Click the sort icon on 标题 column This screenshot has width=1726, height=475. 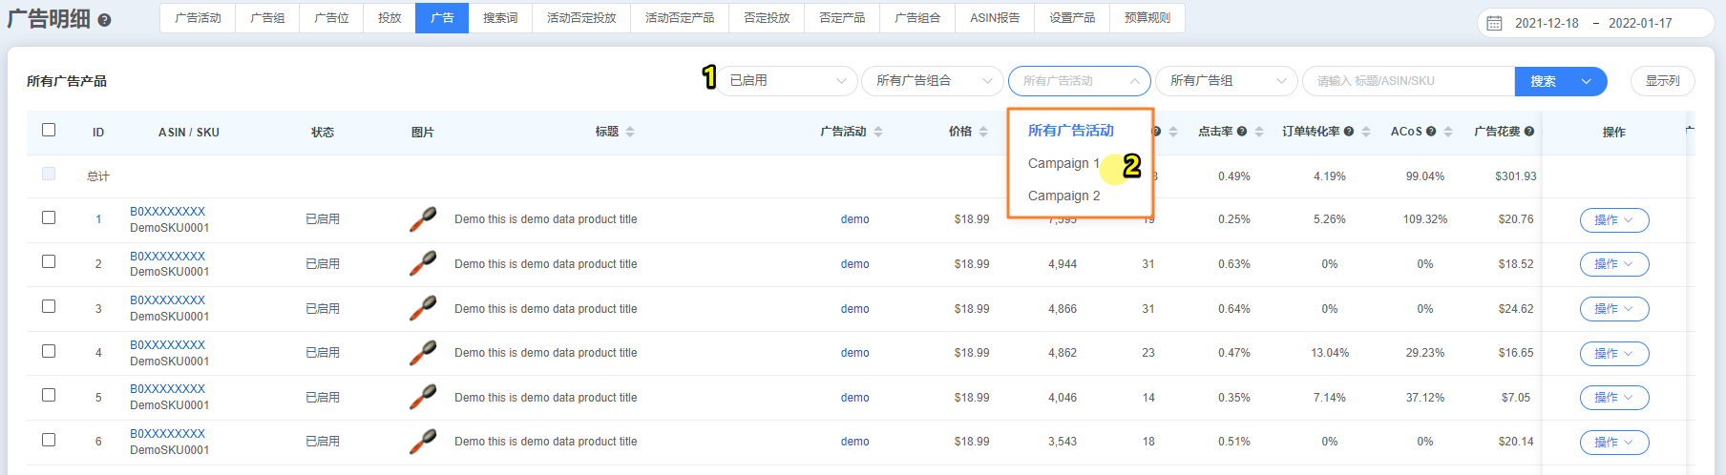click(630, 132)
